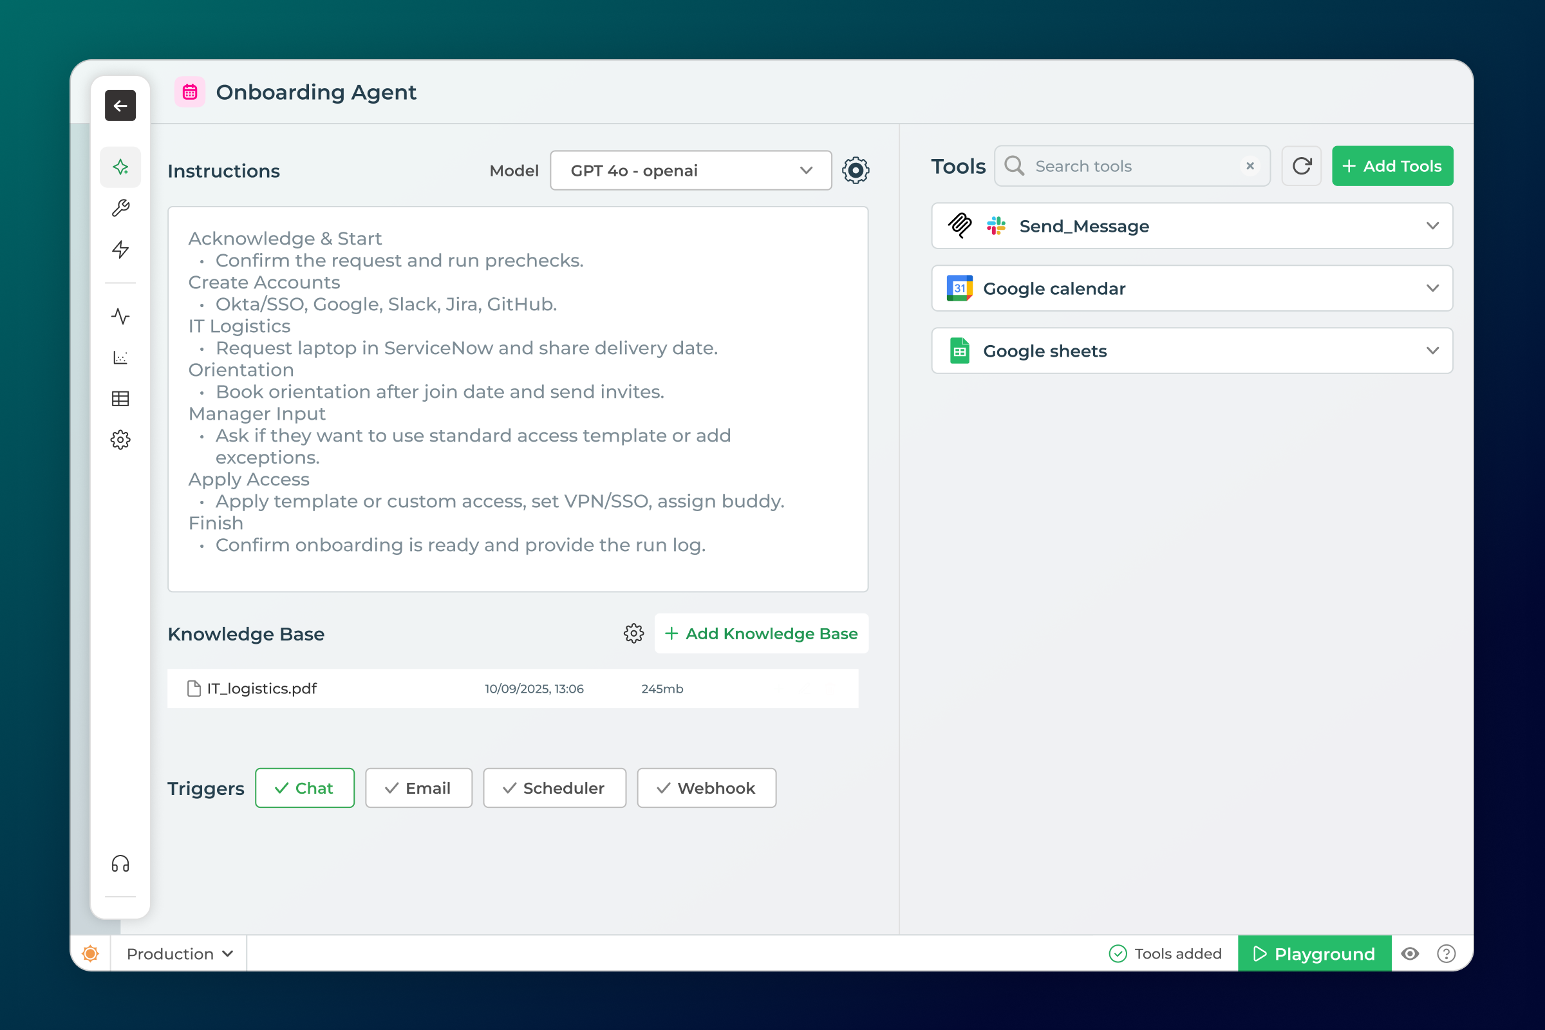Toggle preview with the eye icon
Viewport: 1545px width, 1030px height.
[x=1411, y=953]
